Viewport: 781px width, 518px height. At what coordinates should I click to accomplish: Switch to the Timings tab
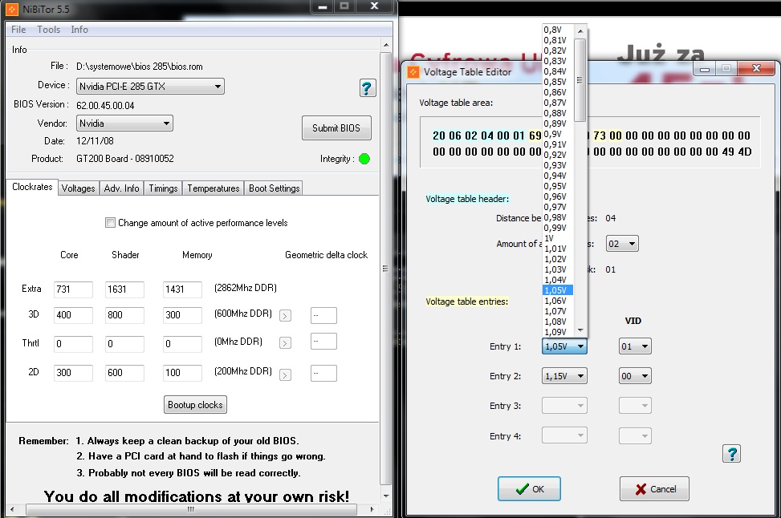point(164,188)
